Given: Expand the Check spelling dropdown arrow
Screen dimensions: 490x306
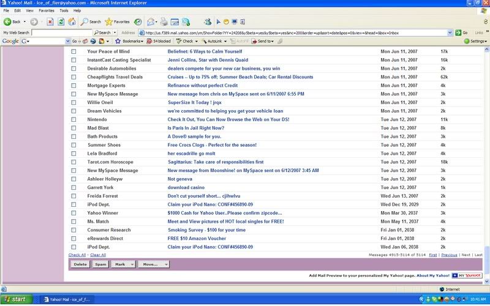Looking at the screenshot, I should point(196,41).
